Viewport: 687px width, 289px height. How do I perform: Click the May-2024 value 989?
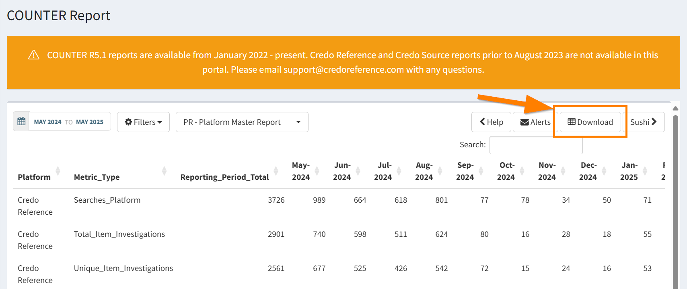click(x=319, y=200)
